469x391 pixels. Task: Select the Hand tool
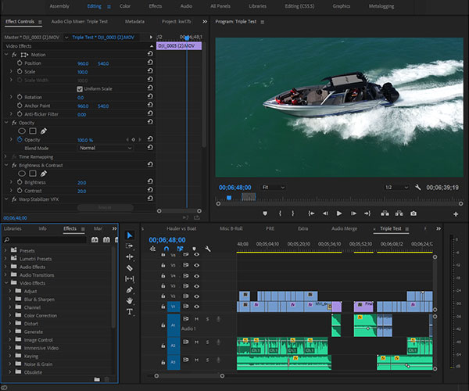pyautogui.click(x=130, y=300)
